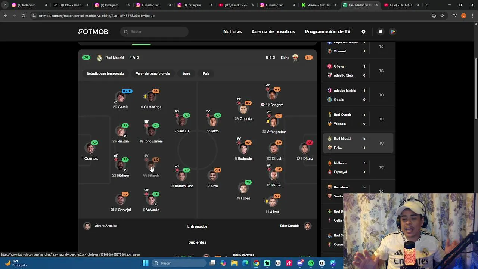
Task: Click García's 8.2 star rating badge
Action: click(x=127, y=91)
